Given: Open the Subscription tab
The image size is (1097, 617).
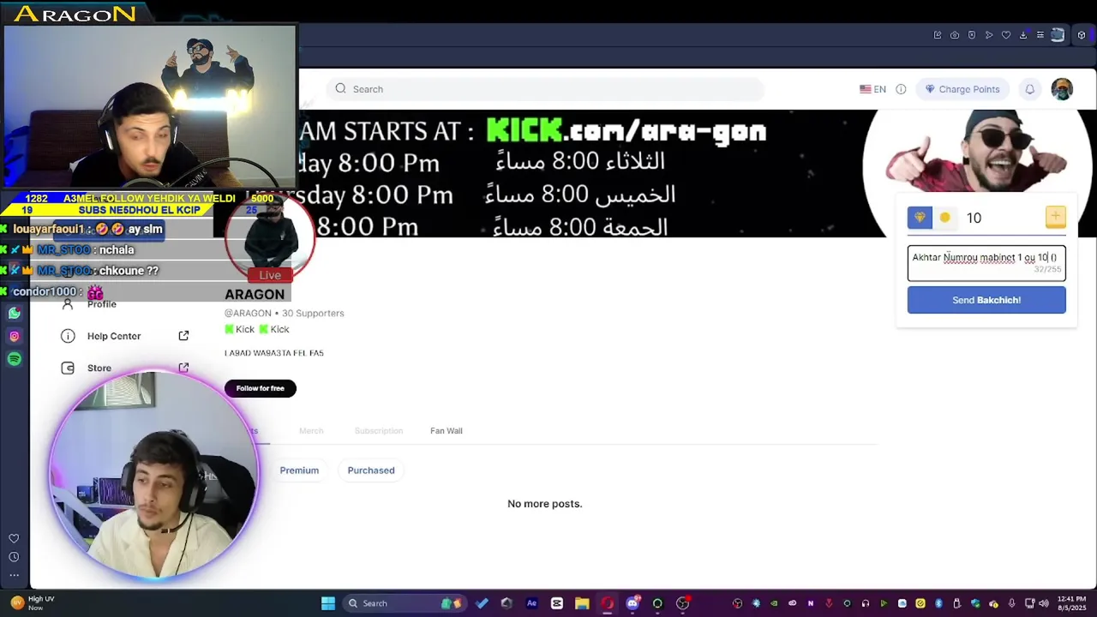Looking at the screenshot, I should [379, 431].
